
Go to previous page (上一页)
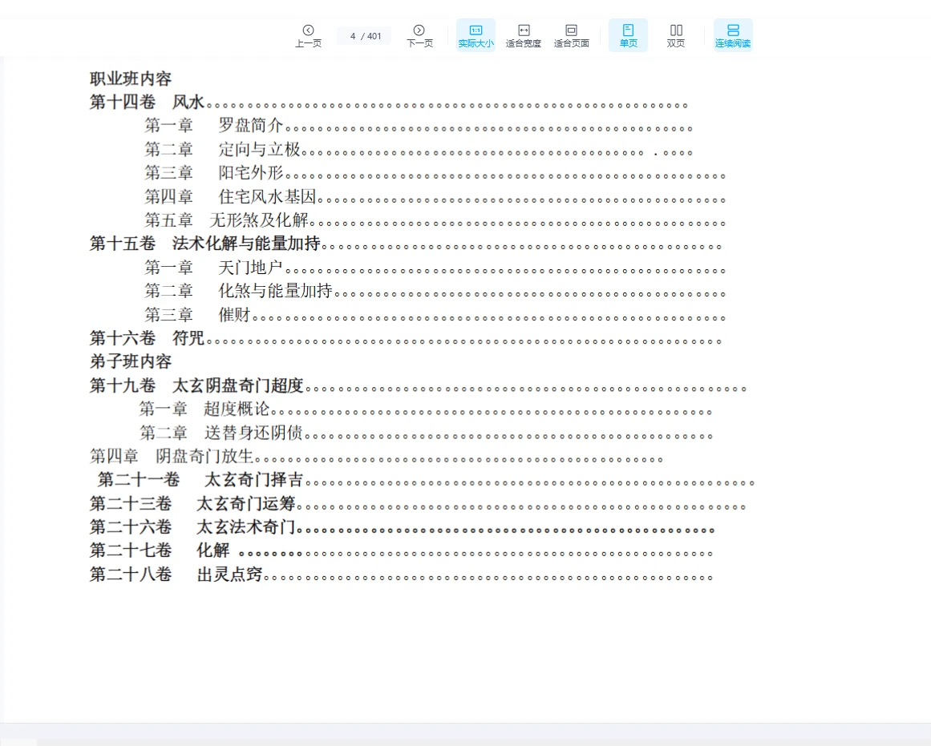pos(308,35)
